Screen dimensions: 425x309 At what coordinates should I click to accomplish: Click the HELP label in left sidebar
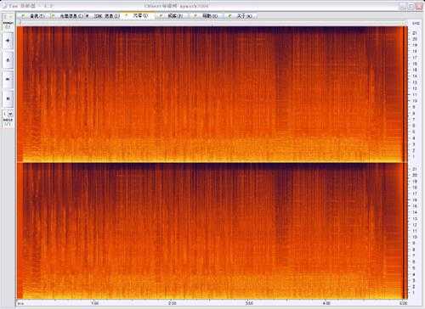click(x=8, y=120)
